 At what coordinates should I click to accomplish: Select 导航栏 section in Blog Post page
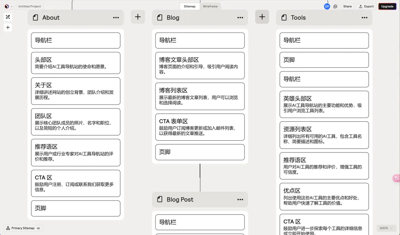click(x=200, y=222)
